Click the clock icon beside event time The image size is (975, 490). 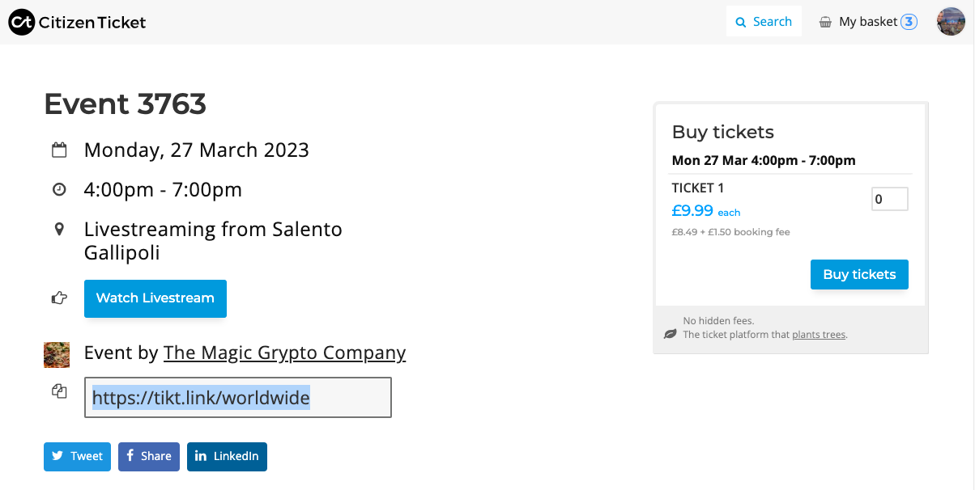pos(58,189)
